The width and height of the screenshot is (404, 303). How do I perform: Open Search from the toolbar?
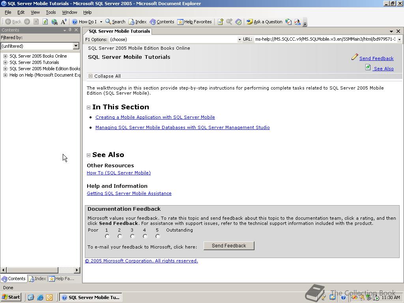[x=116, y=22]
